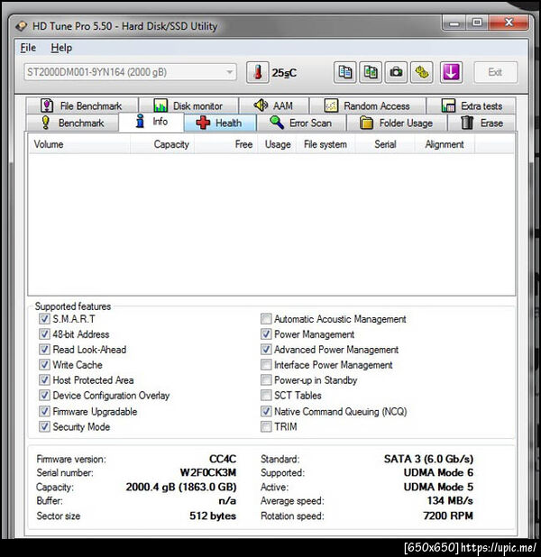Toggle the Power-up in Standby checkbox
This screenshot has width=541, height=557.
[266, 379]
